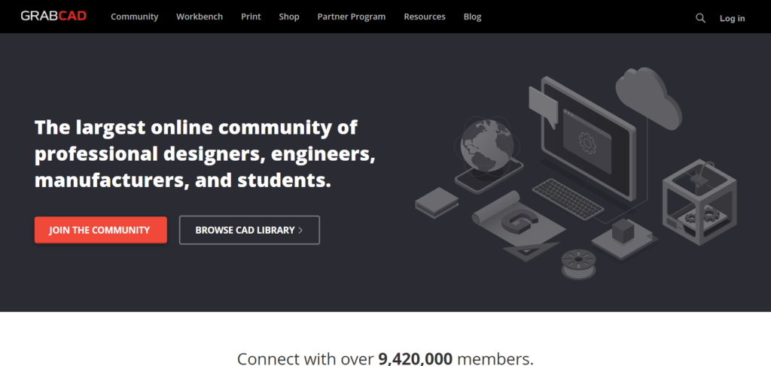The image size is (771, 366).
Task: Open the search magnifier icon
Action: click(x=701, y=18)
